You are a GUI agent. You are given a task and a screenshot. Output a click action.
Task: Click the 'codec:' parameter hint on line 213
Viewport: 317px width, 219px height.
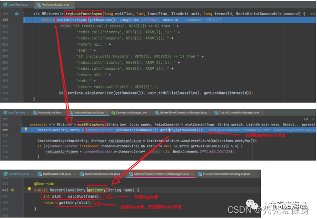[155, 152]
